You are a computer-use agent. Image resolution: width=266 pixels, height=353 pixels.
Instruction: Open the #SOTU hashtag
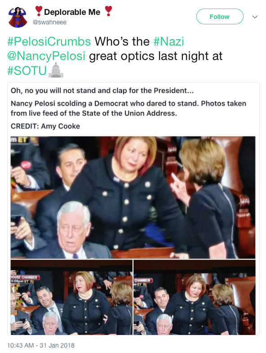27,70
